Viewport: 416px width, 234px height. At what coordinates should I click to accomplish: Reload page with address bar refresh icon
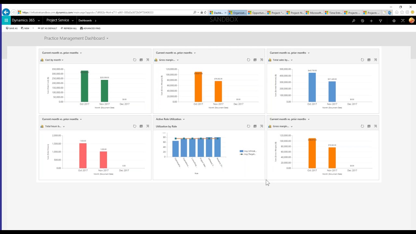pos(205,12)
